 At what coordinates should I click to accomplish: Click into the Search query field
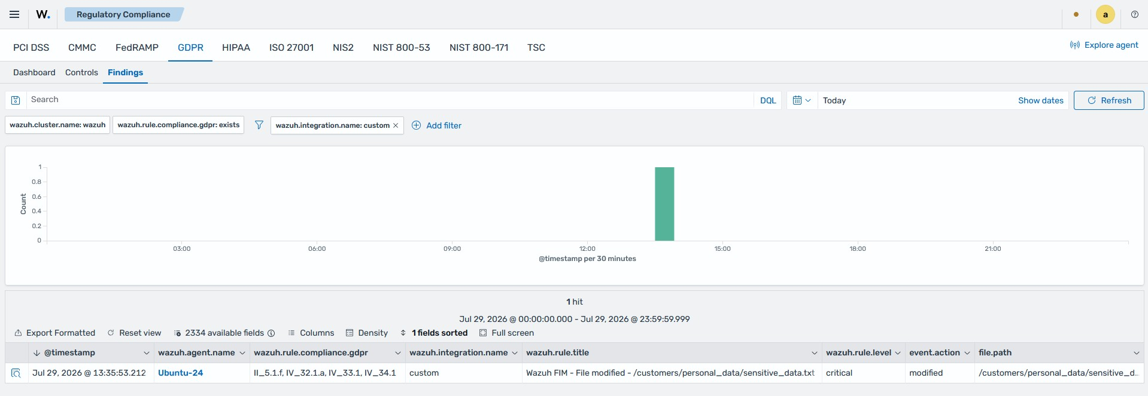click(389, 100)
